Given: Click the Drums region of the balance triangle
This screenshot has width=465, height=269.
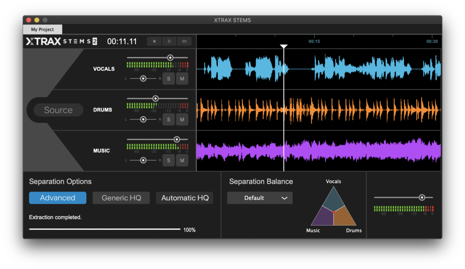Looking at the screenshot, I should (x=344, y=218).
